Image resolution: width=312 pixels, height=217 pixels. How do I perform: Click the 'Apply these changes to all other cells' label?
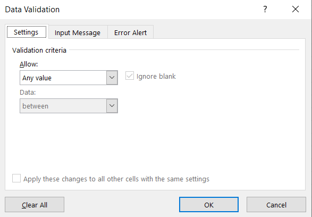[x=116, y=179]
